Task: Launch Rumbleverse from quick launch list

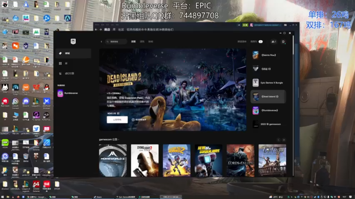Action: (68, 93)
